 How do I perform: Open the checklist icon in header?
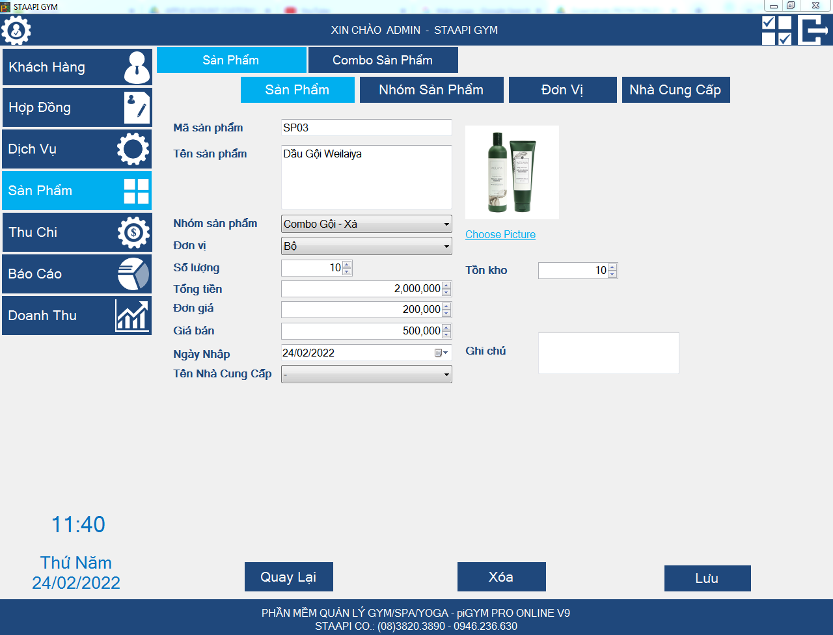[x=776, y=31]
